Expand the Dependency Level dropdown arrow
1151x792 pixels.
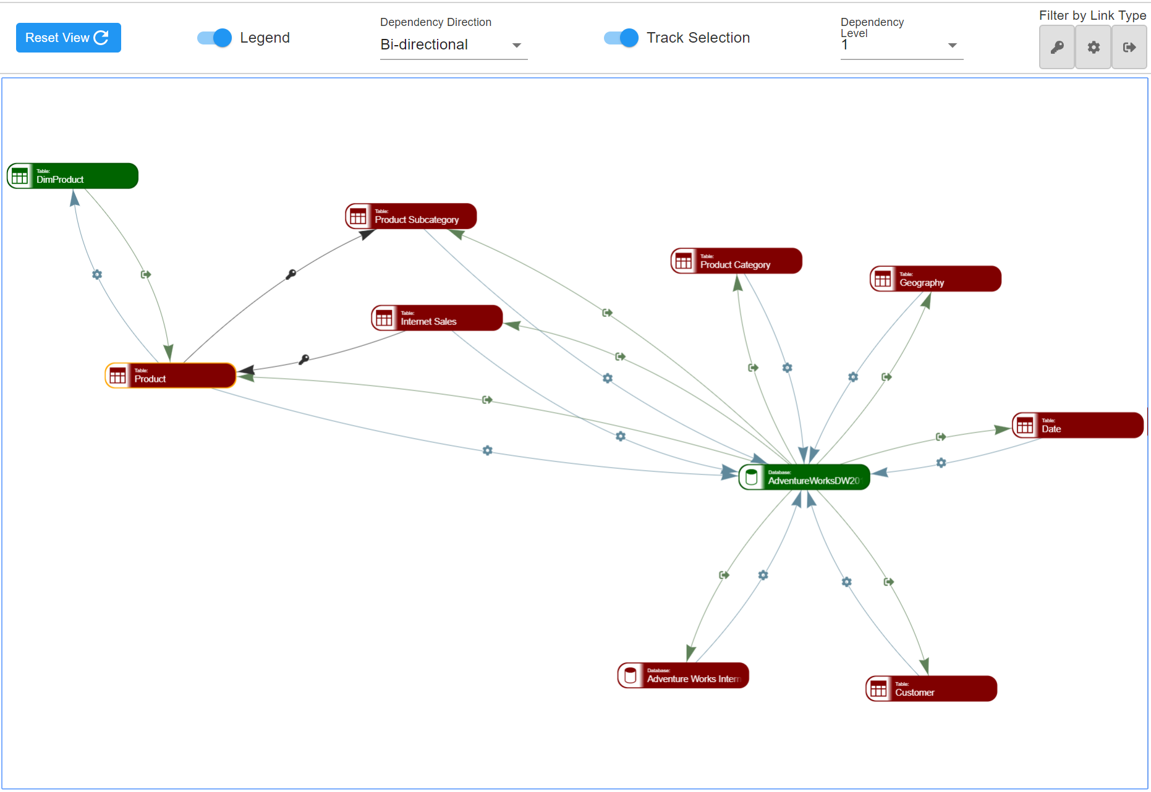coord(952,45)
